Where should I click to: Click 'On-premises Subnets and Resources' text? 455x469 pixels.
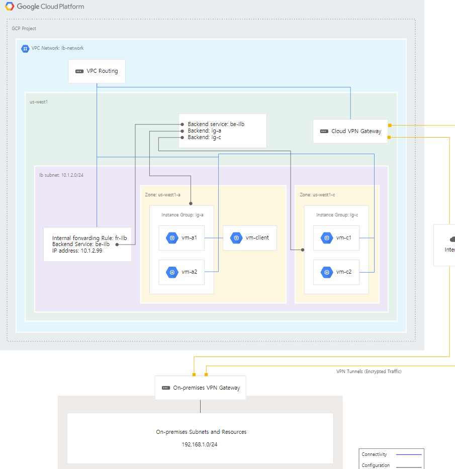[201, 432]
